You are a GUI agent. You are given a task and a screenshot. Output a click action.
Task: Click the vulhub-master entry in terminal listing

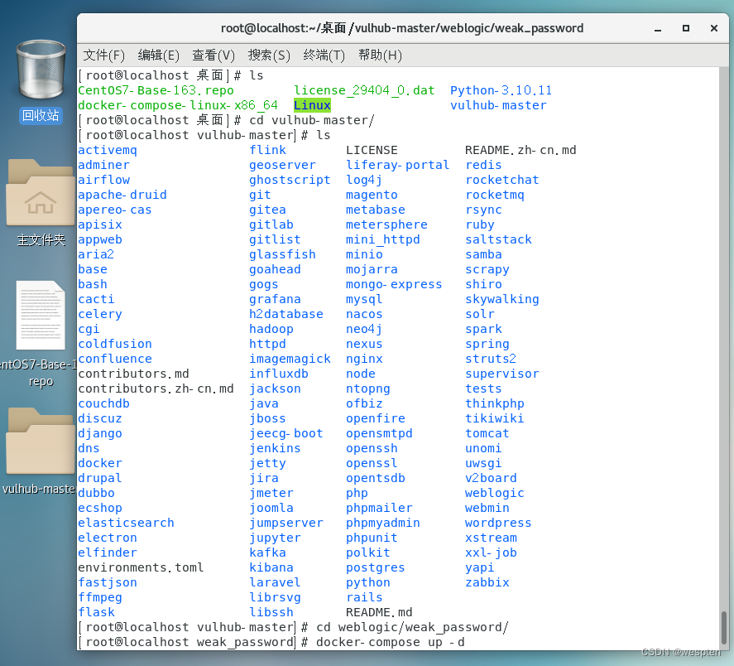tap(498, 105)
